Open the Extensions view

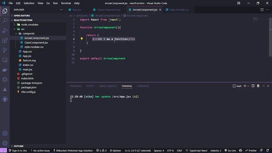pyautogui.click(x=5, y=40)
